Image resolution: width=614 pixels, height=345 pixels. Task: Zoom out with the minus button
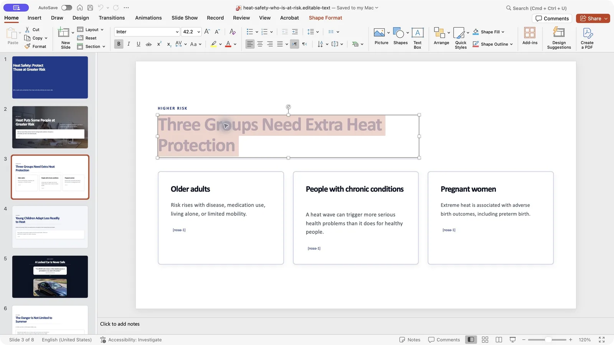pos(523,340)
